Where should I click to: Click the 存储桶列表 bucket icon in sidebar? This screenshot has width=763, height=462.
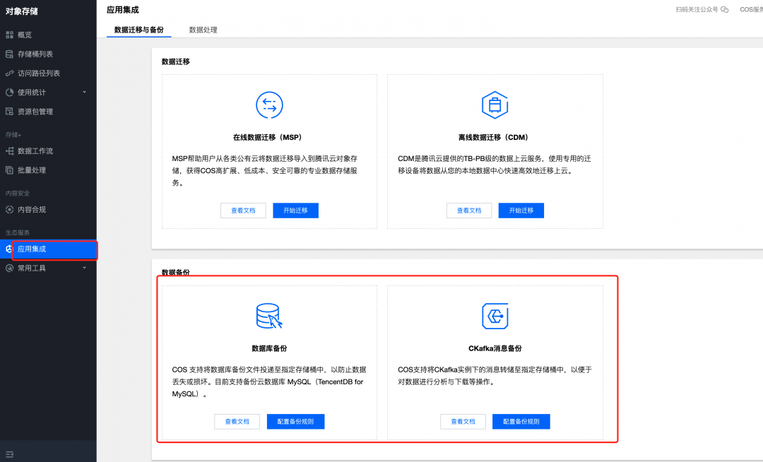pyautogui.click(x=9, y=54)
